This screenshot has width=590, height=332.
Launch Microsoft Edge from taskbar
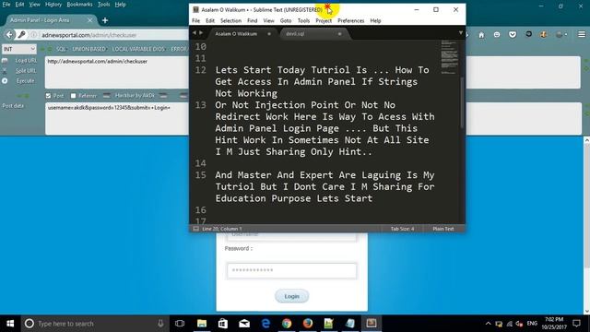(x=265, y=324)
